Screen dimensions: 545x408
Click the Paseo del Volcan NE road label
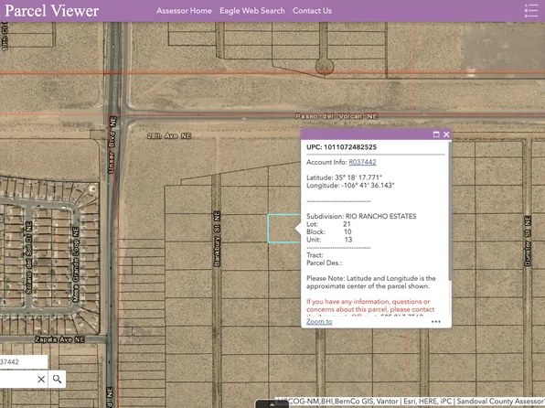337,116
